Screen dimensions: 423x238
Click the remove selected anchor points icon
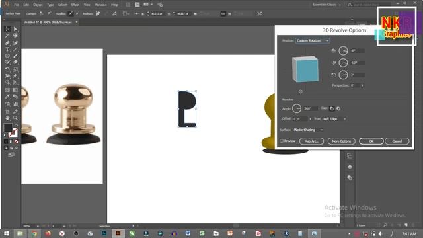[98, 13]
